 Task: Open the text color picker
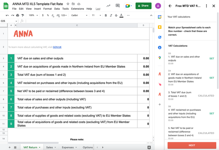[x=121, y=15]
